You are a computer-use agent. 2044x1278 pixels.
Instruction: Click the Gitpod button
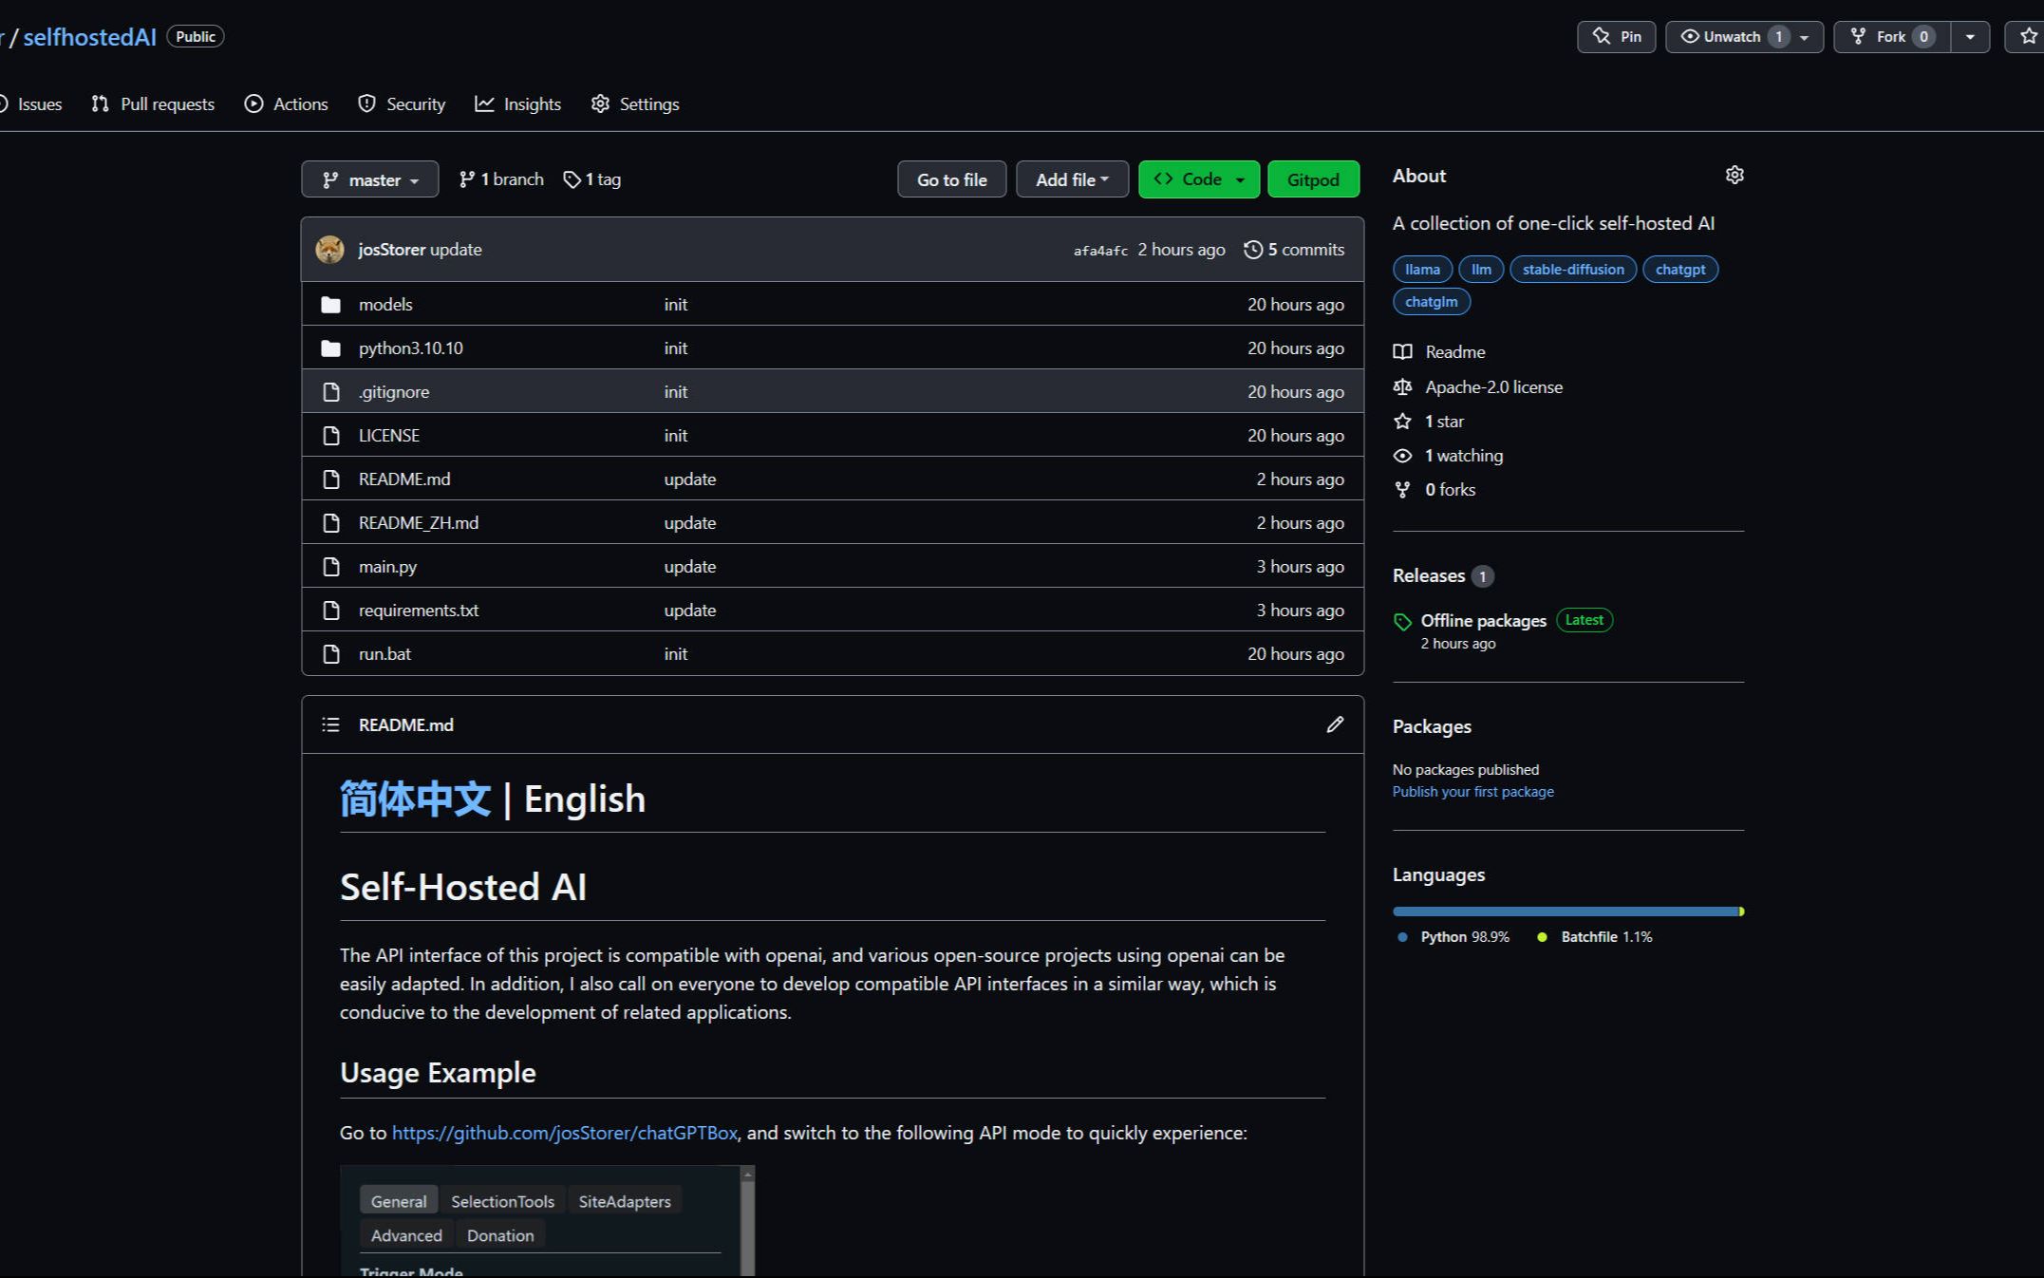point(1312,179)
